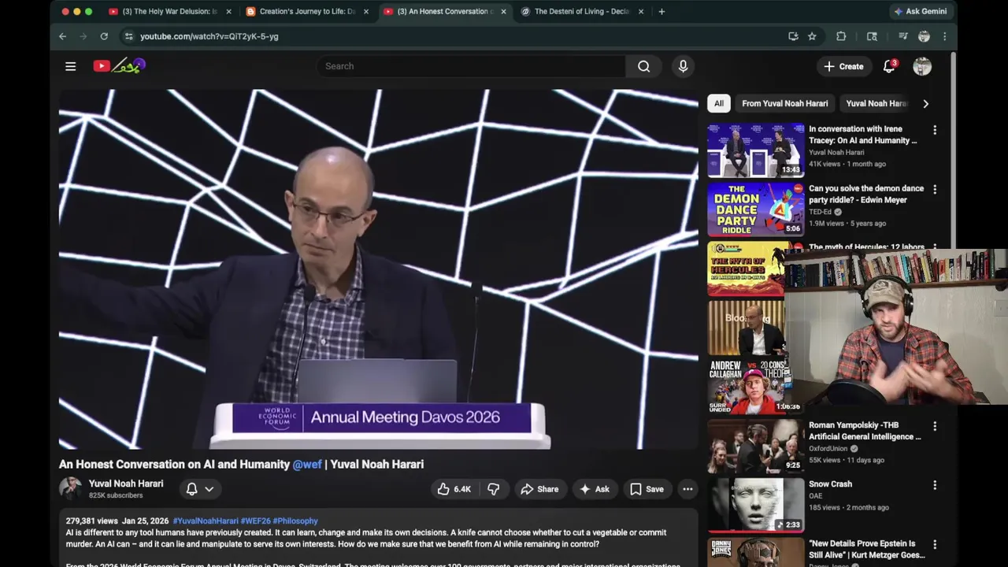Open Snow Crash video thumbnail

(x=756, y=505)
